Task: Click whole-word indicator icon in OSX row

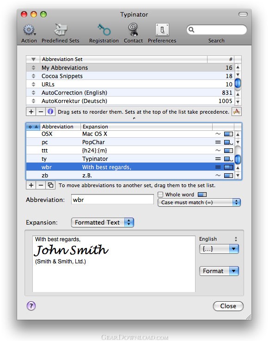Action: click(x=228, y=134)
